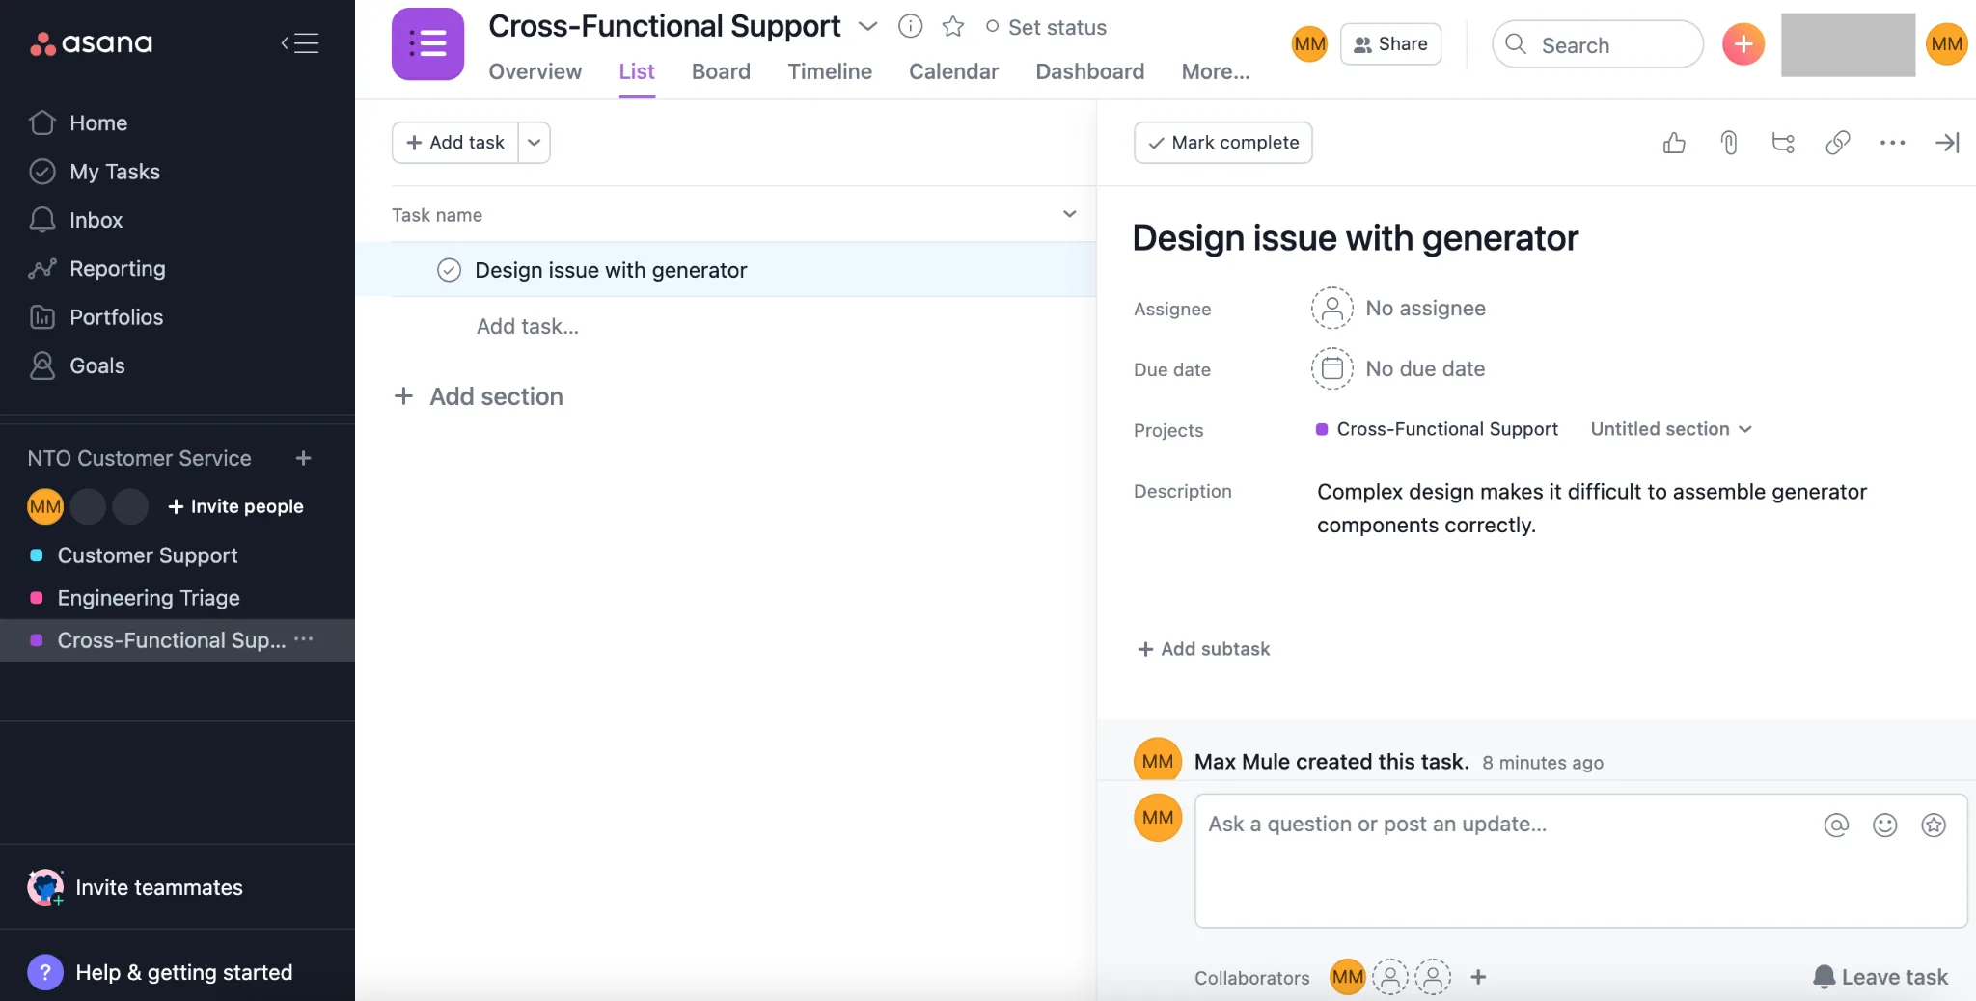Open Inbox from the sidebar

[96, 220]
